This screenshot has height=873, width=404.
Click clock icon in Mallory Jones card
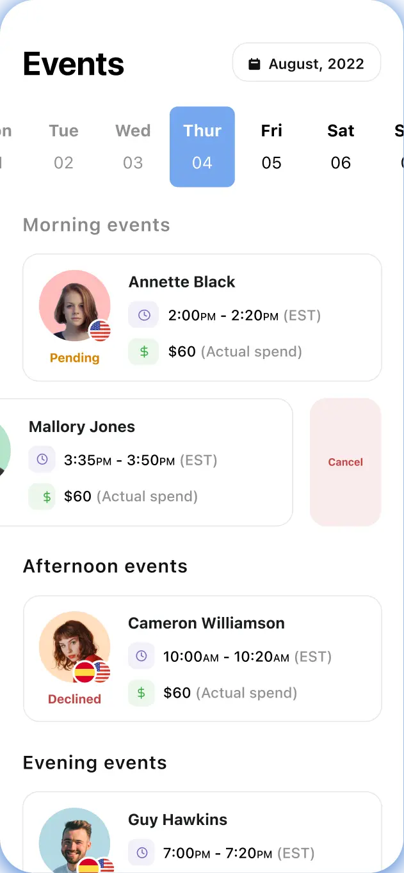pyautogui.click(x=42, y=460)
